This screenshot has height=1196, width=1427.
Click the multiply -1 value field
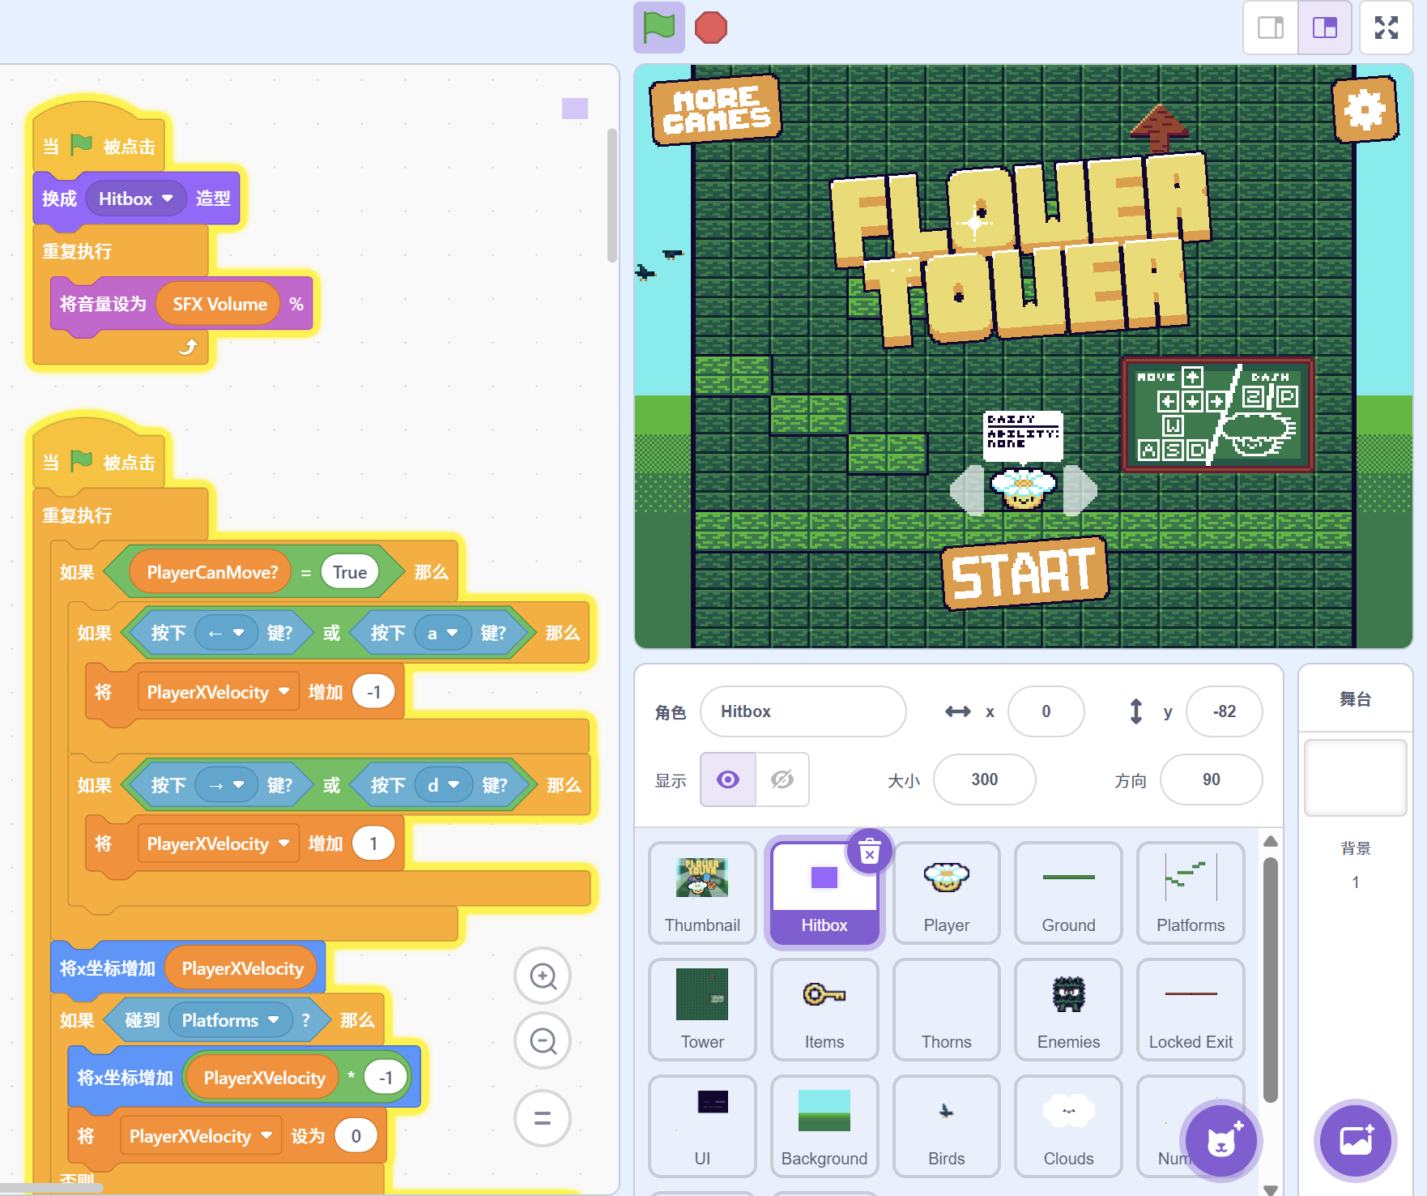[x=386, y=1078]
